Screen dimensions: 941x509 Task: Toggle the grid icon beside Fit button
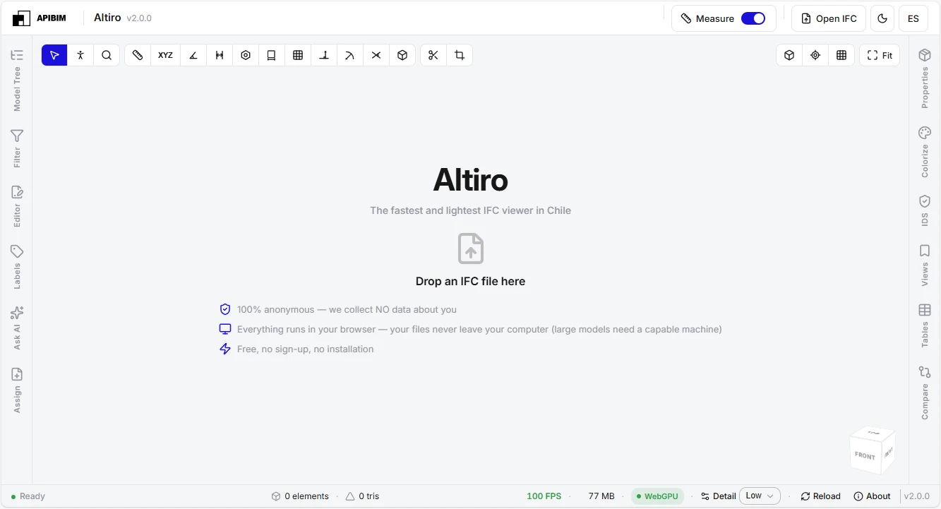pyautogui.click(x=841, y=55)
